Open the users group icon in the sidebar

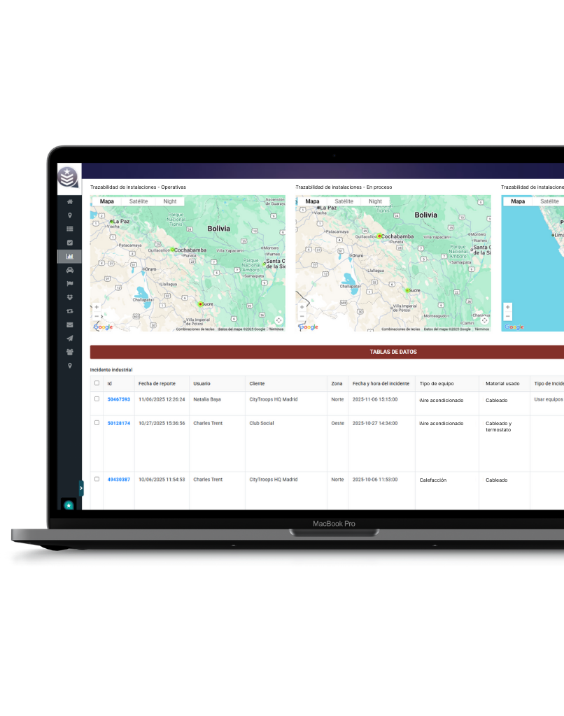[70, 352]
